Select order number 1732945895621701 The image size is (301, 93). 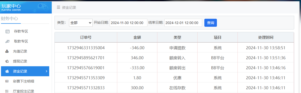point(86,58)
